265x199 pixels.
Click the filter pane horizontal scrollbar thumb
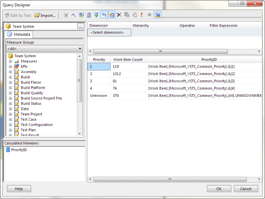(161, 51)
